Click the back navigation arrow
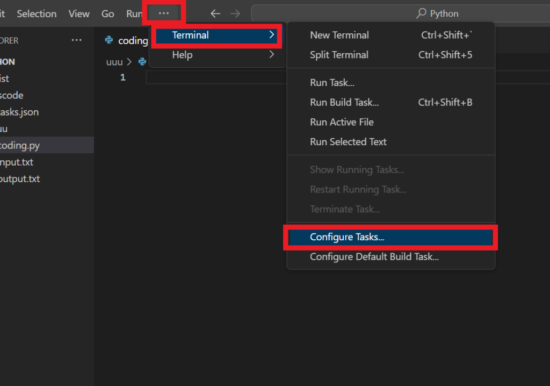The width and height of the screenshot is (550, 386). click(x=215, y=13)
